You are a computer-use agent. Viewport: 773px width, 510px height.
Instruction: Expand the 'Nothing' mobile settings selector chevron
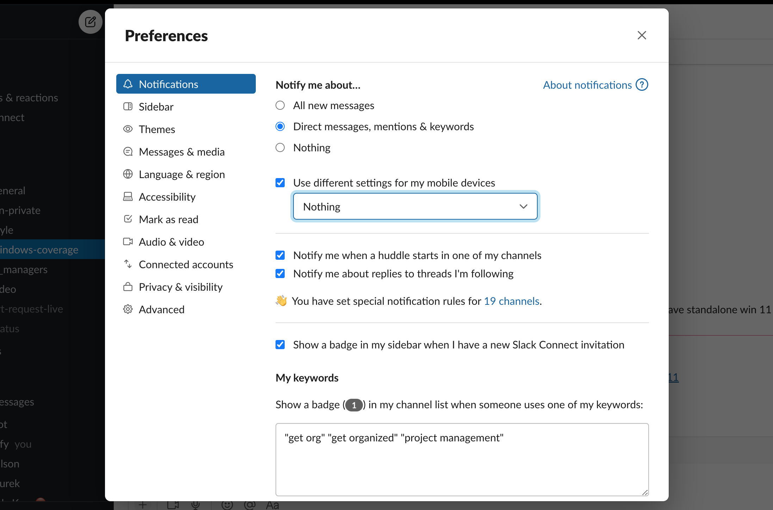coord(523,206)
